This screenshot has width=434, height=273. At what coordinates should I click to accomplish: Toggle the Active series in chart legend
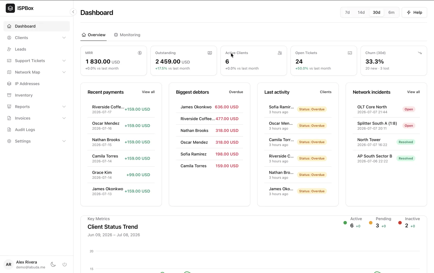353,222
